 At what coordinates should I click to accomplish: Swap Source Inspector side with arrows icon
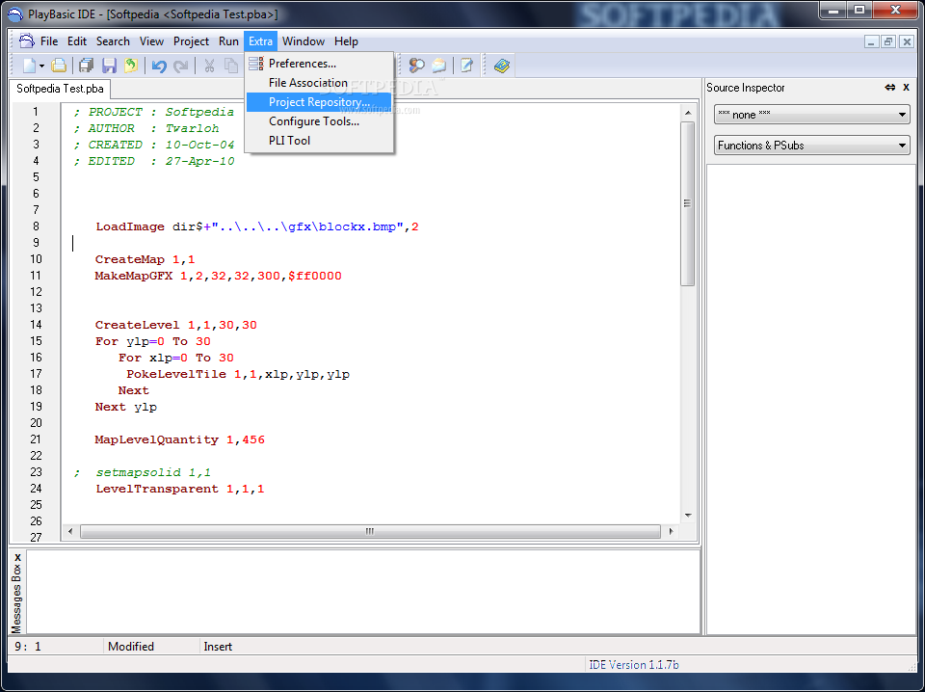(889, 88)
